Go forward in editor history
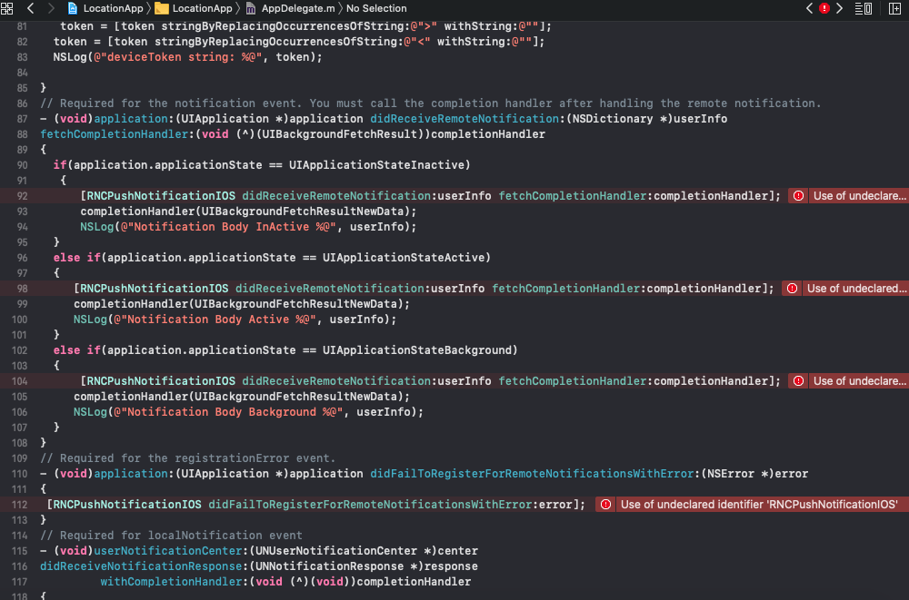The image size is (909, 600). (x=50, y=9)
